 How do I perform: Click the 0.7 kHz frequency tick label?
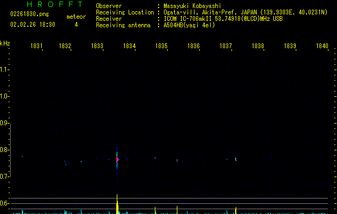point(4,177)
